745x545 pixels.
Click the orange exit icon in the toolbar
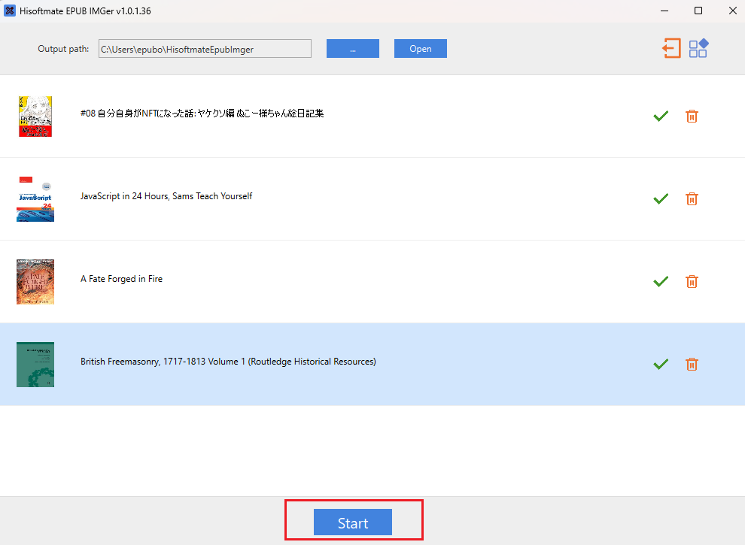671,48
